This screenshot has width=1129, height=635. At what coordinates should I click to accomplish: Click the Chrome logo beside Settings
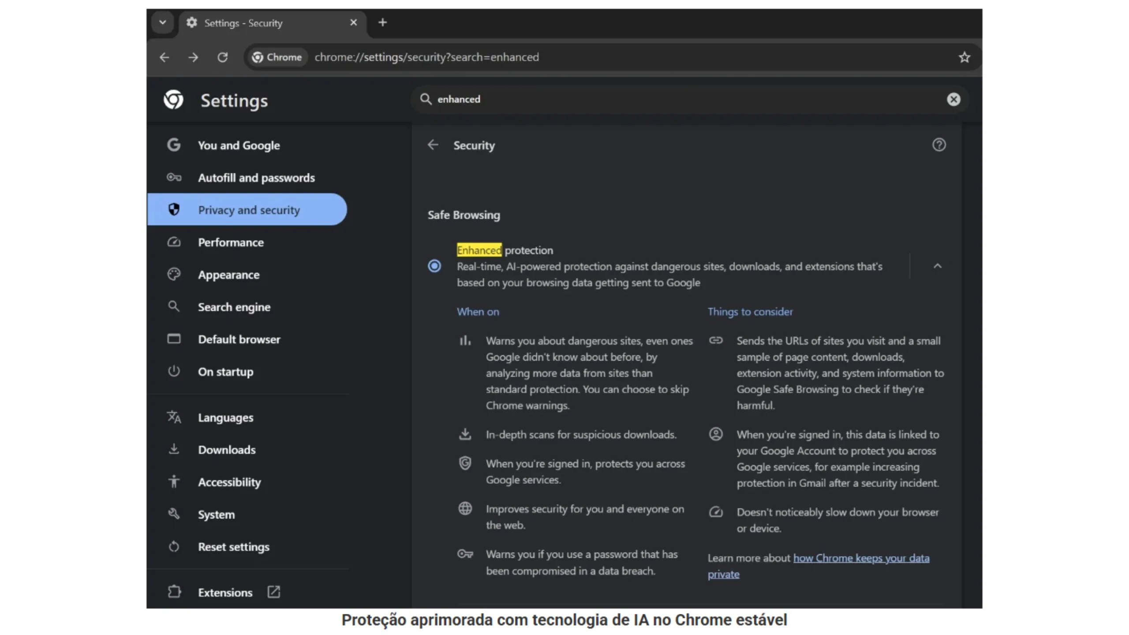[x=173, y=100]
